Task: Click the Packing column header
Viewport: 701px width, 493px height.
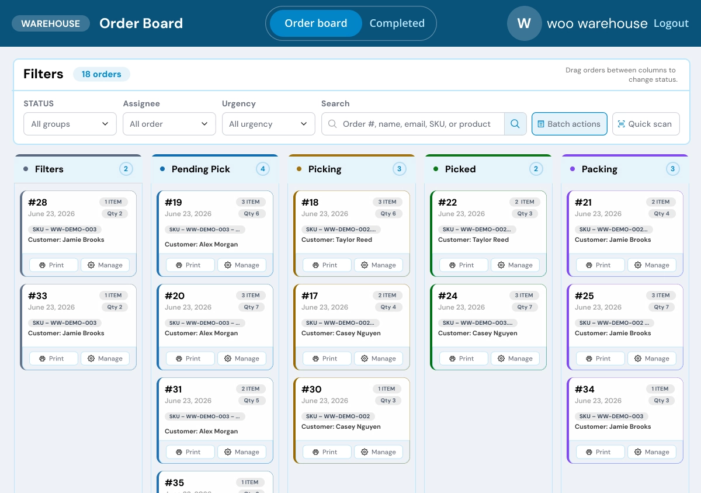Action: 625,169
